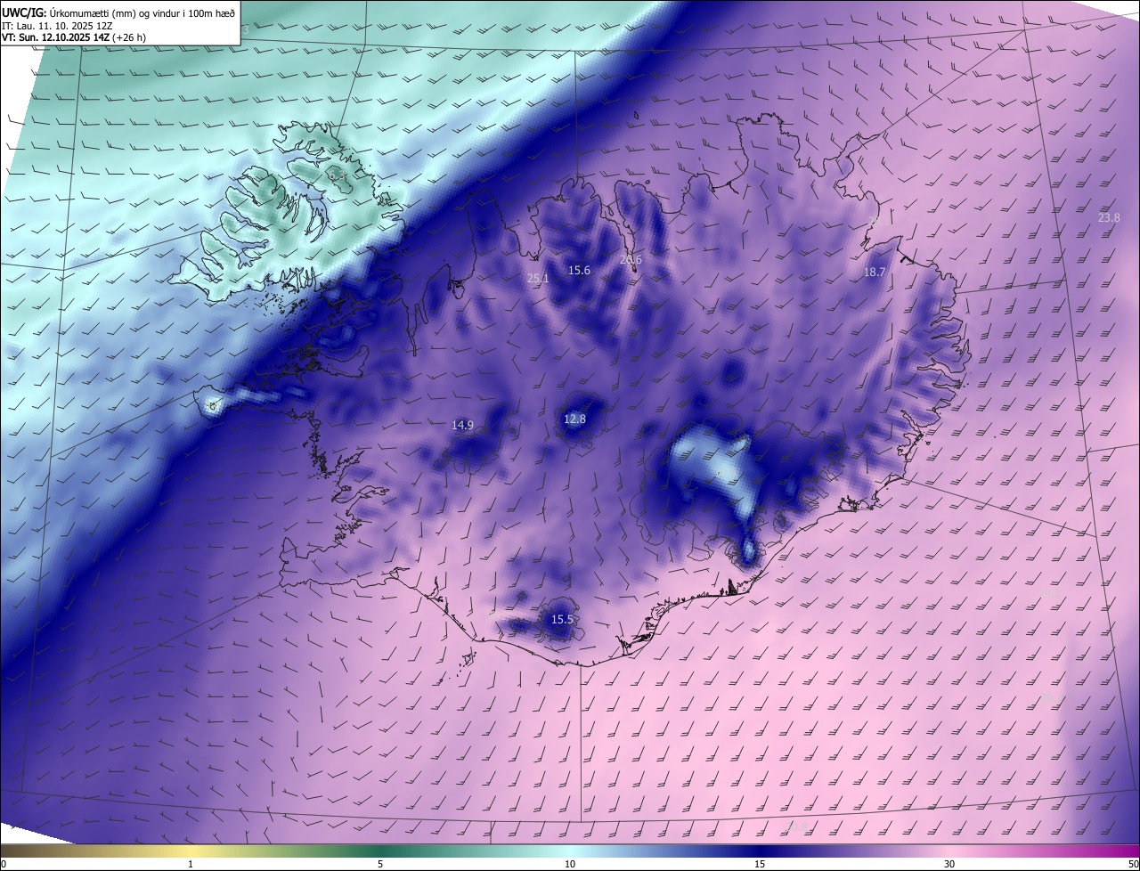Click the 0 tick on the color scale
This screenshot has width=1140, height=871.
coord(4,864)
